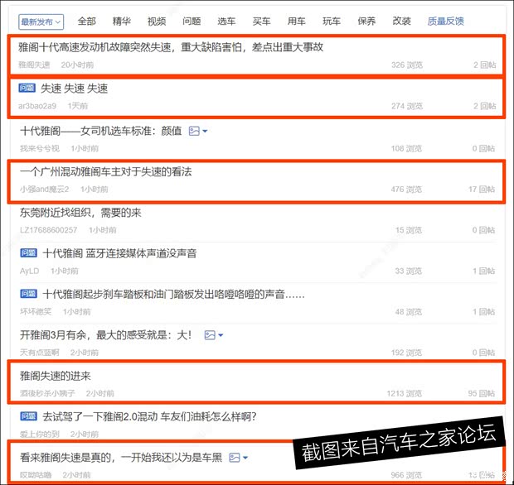Switch to the 视频 tab
This screenshot has width=514, height=485.
click(x=157, y=22)
